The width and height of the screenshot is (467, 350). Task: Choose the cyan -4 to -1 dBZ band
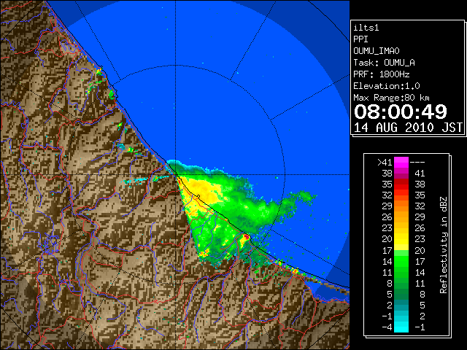point(401,327)
